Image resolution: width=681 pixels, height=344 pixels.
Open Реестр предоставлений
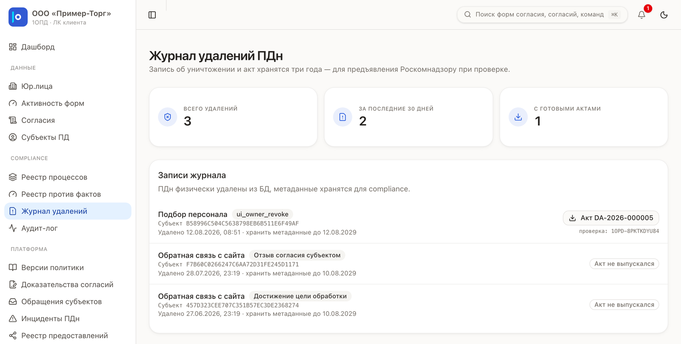(x=68, y=335)
